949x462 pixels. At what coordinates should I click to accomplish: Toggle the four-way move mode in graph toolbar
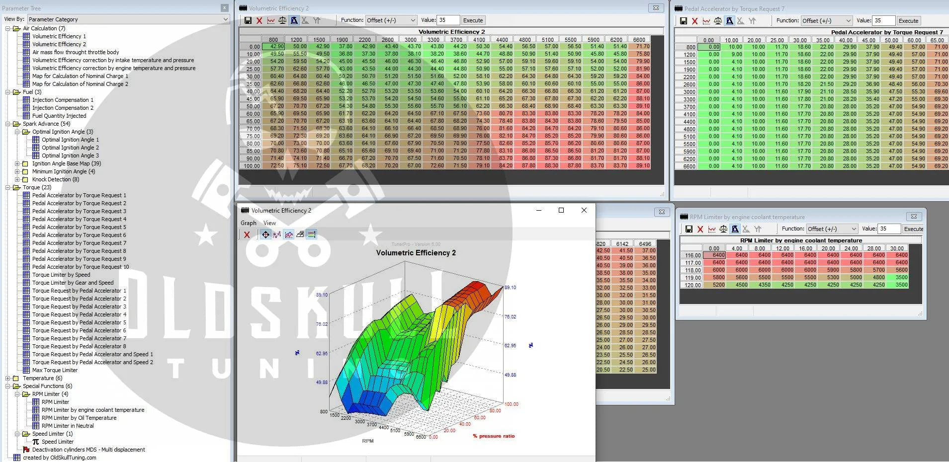(265, 234)
